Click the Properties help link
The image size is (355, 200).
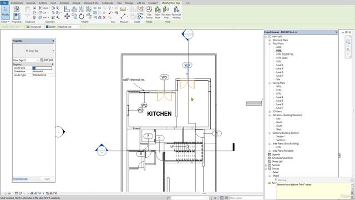tap(20, 179)
